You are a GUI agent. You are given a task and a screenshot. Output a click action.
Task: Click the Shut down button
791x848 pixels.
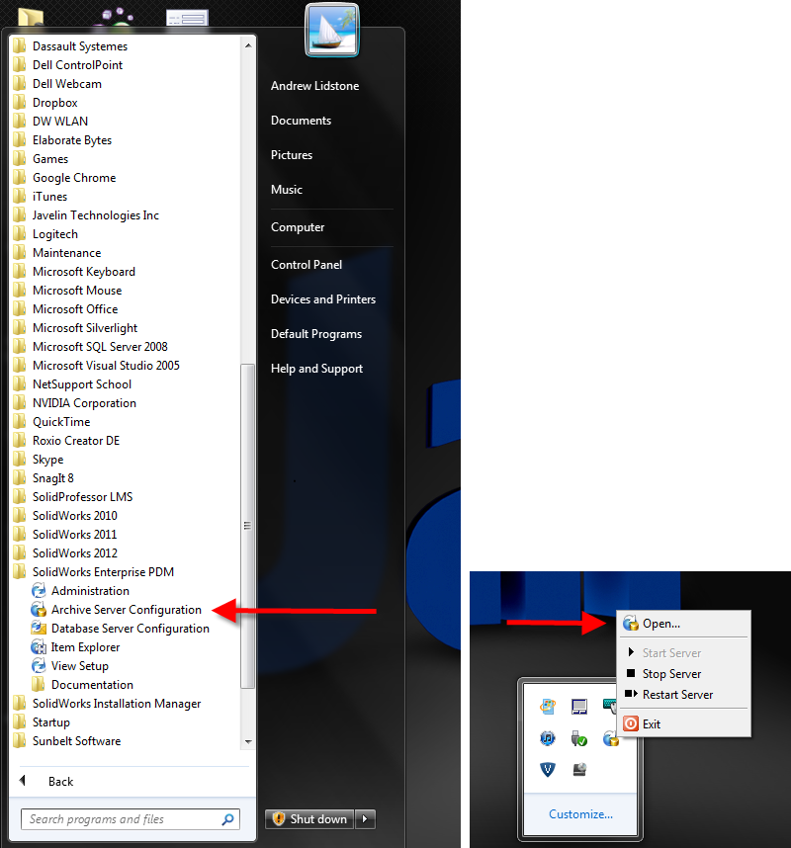coord(310,818)
